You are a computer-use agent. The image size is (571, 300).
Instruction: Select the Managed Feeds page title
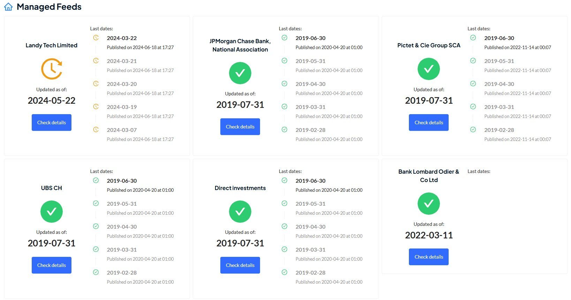click(x=49, y=7)
